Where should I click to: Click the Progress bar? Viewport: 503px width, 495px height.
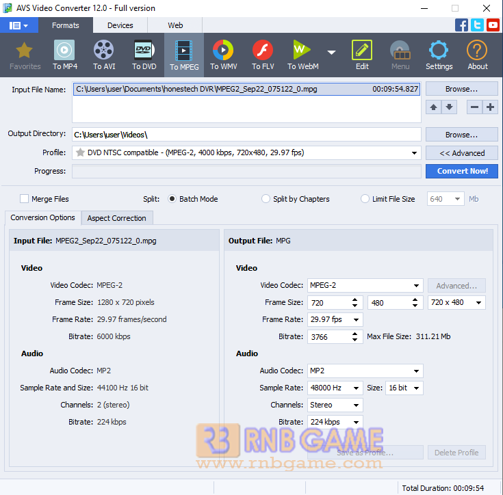coord(246,171)
